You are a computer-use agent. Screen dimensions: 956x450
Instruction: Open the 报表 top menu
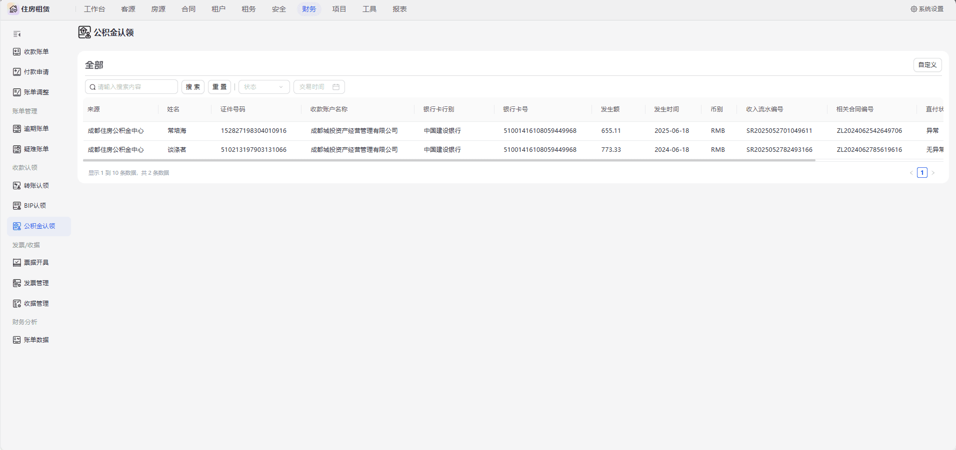pyautogui.click(x=399, y=9)
